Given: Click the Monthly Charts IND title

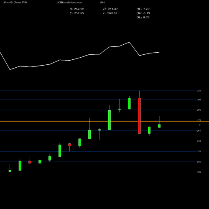Looking at the screenshot, I should point(15,3).
